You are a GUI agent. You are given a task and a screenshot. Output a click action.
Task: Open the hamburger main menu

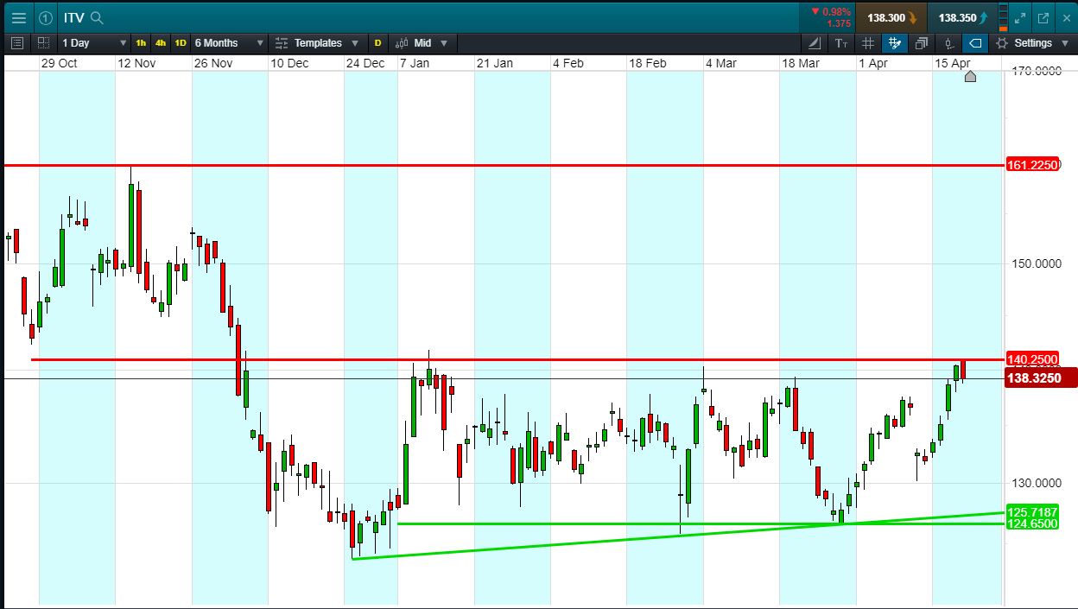coord(18,17)
